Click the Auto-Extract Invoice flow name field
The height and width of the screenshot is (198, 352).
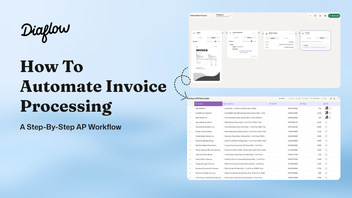coord(201,16)
